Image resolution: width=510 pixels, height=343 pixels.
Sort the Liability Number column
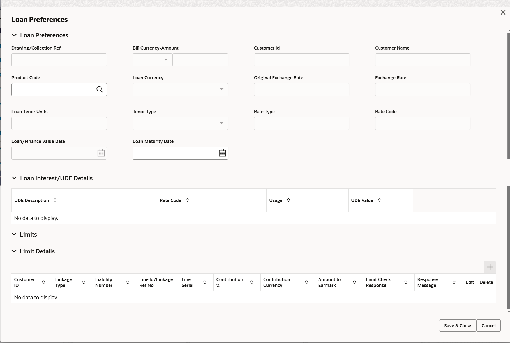pyautogui.click(x=128, y=282)
